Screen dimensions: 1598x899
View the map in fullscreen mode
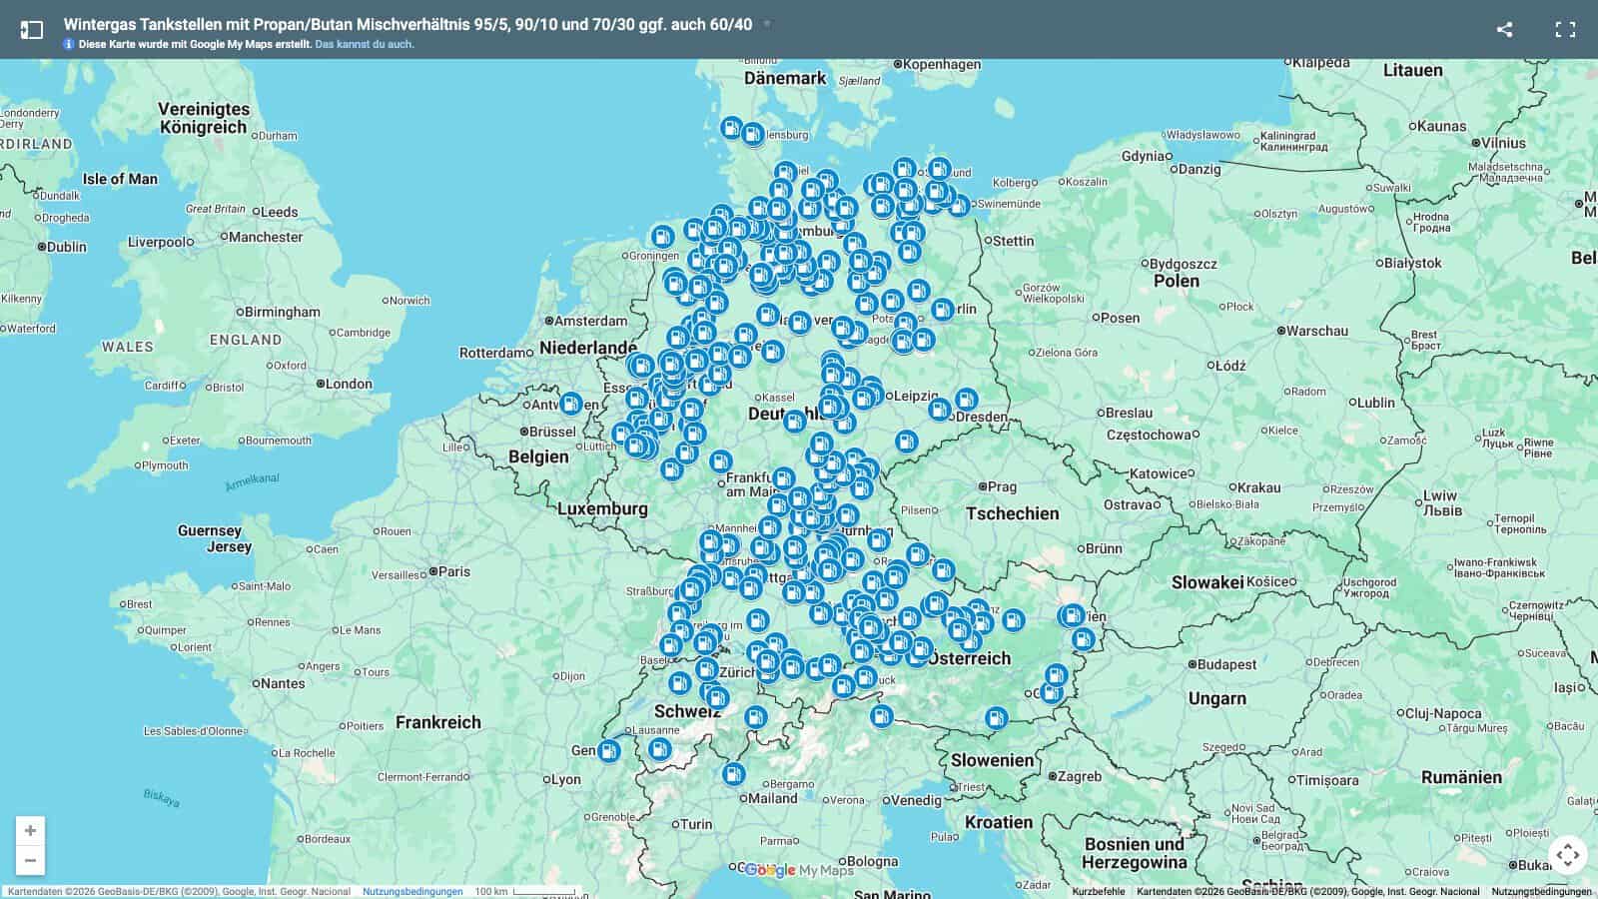[1565, 29]
